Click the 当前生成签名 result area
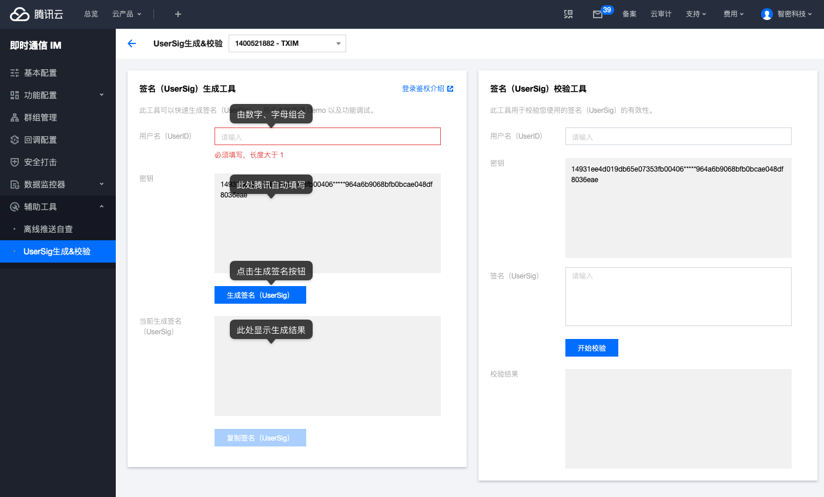The height and width of the screenshot is (497, 824). point(327,366)
